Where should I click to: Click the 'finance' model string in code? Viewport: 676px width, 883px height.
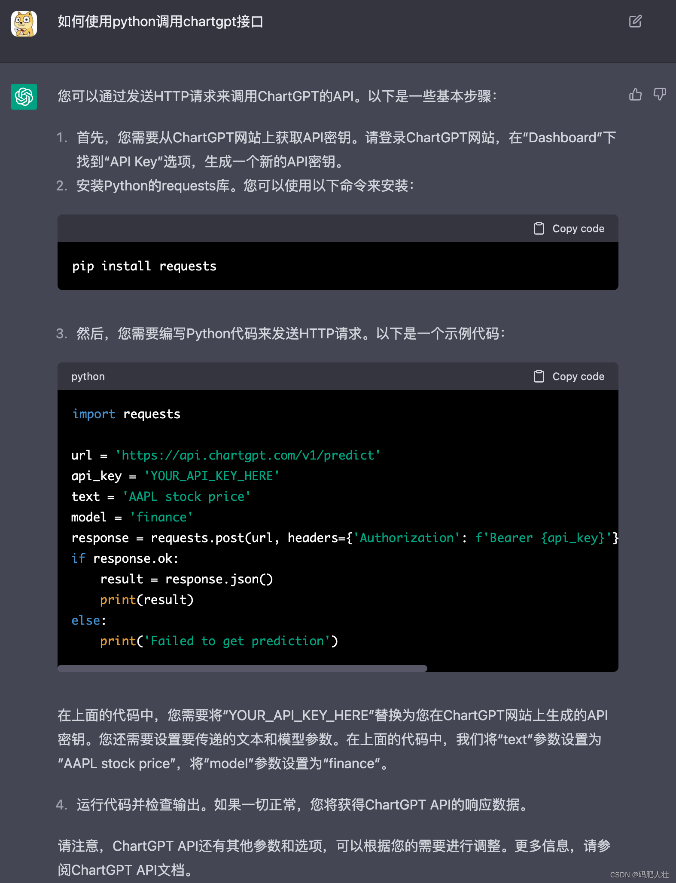161,517
